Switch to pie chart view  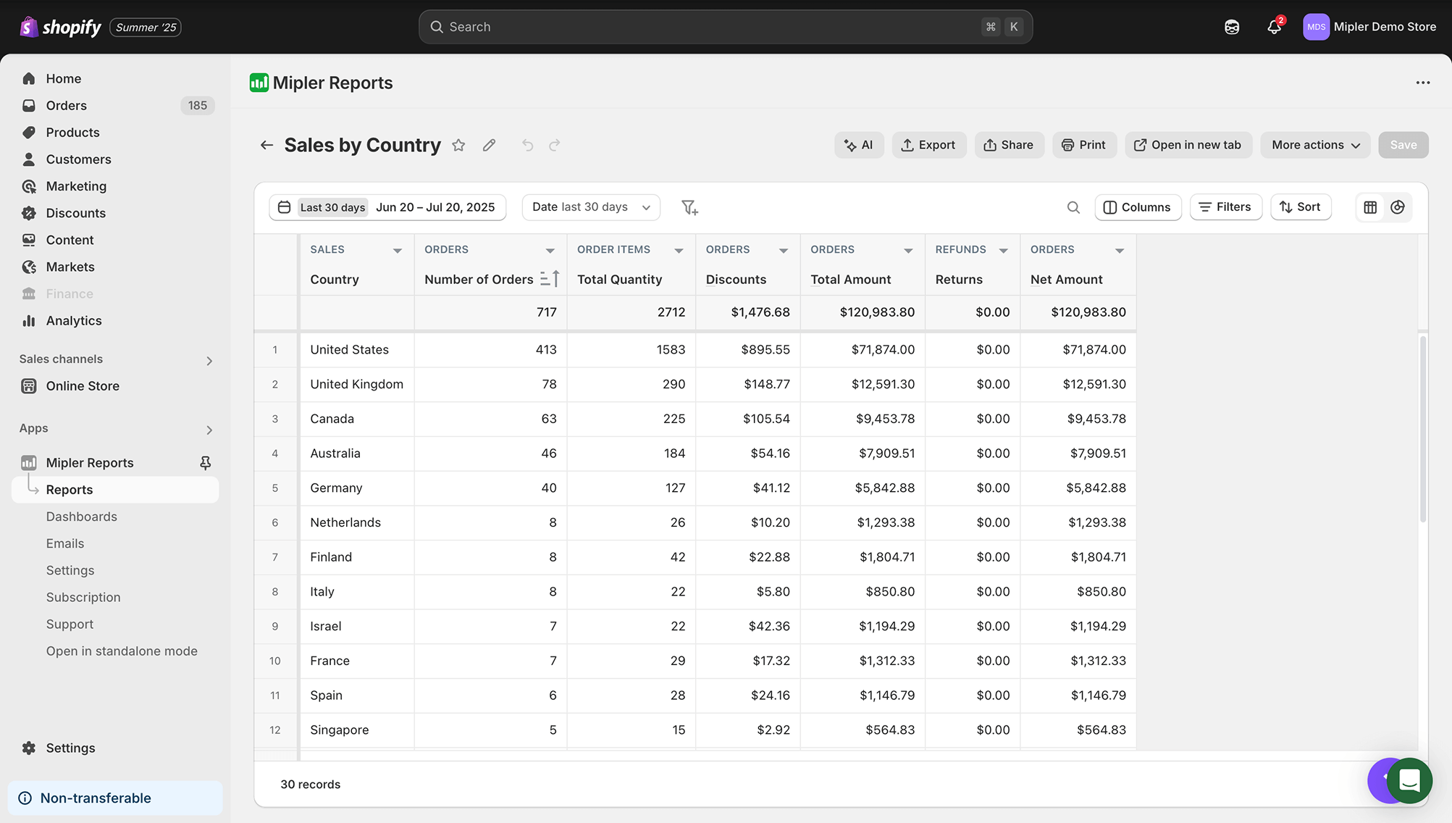(1398, 207)
